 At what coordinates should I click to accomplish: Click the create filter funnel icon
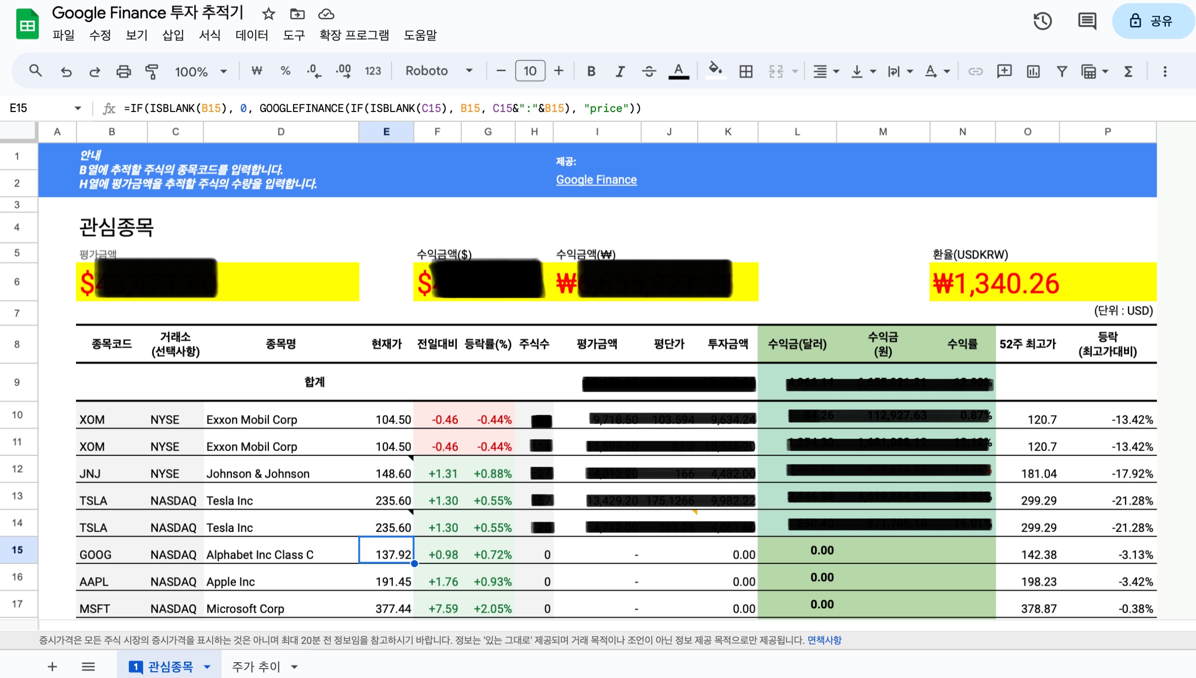(1062, 72)
